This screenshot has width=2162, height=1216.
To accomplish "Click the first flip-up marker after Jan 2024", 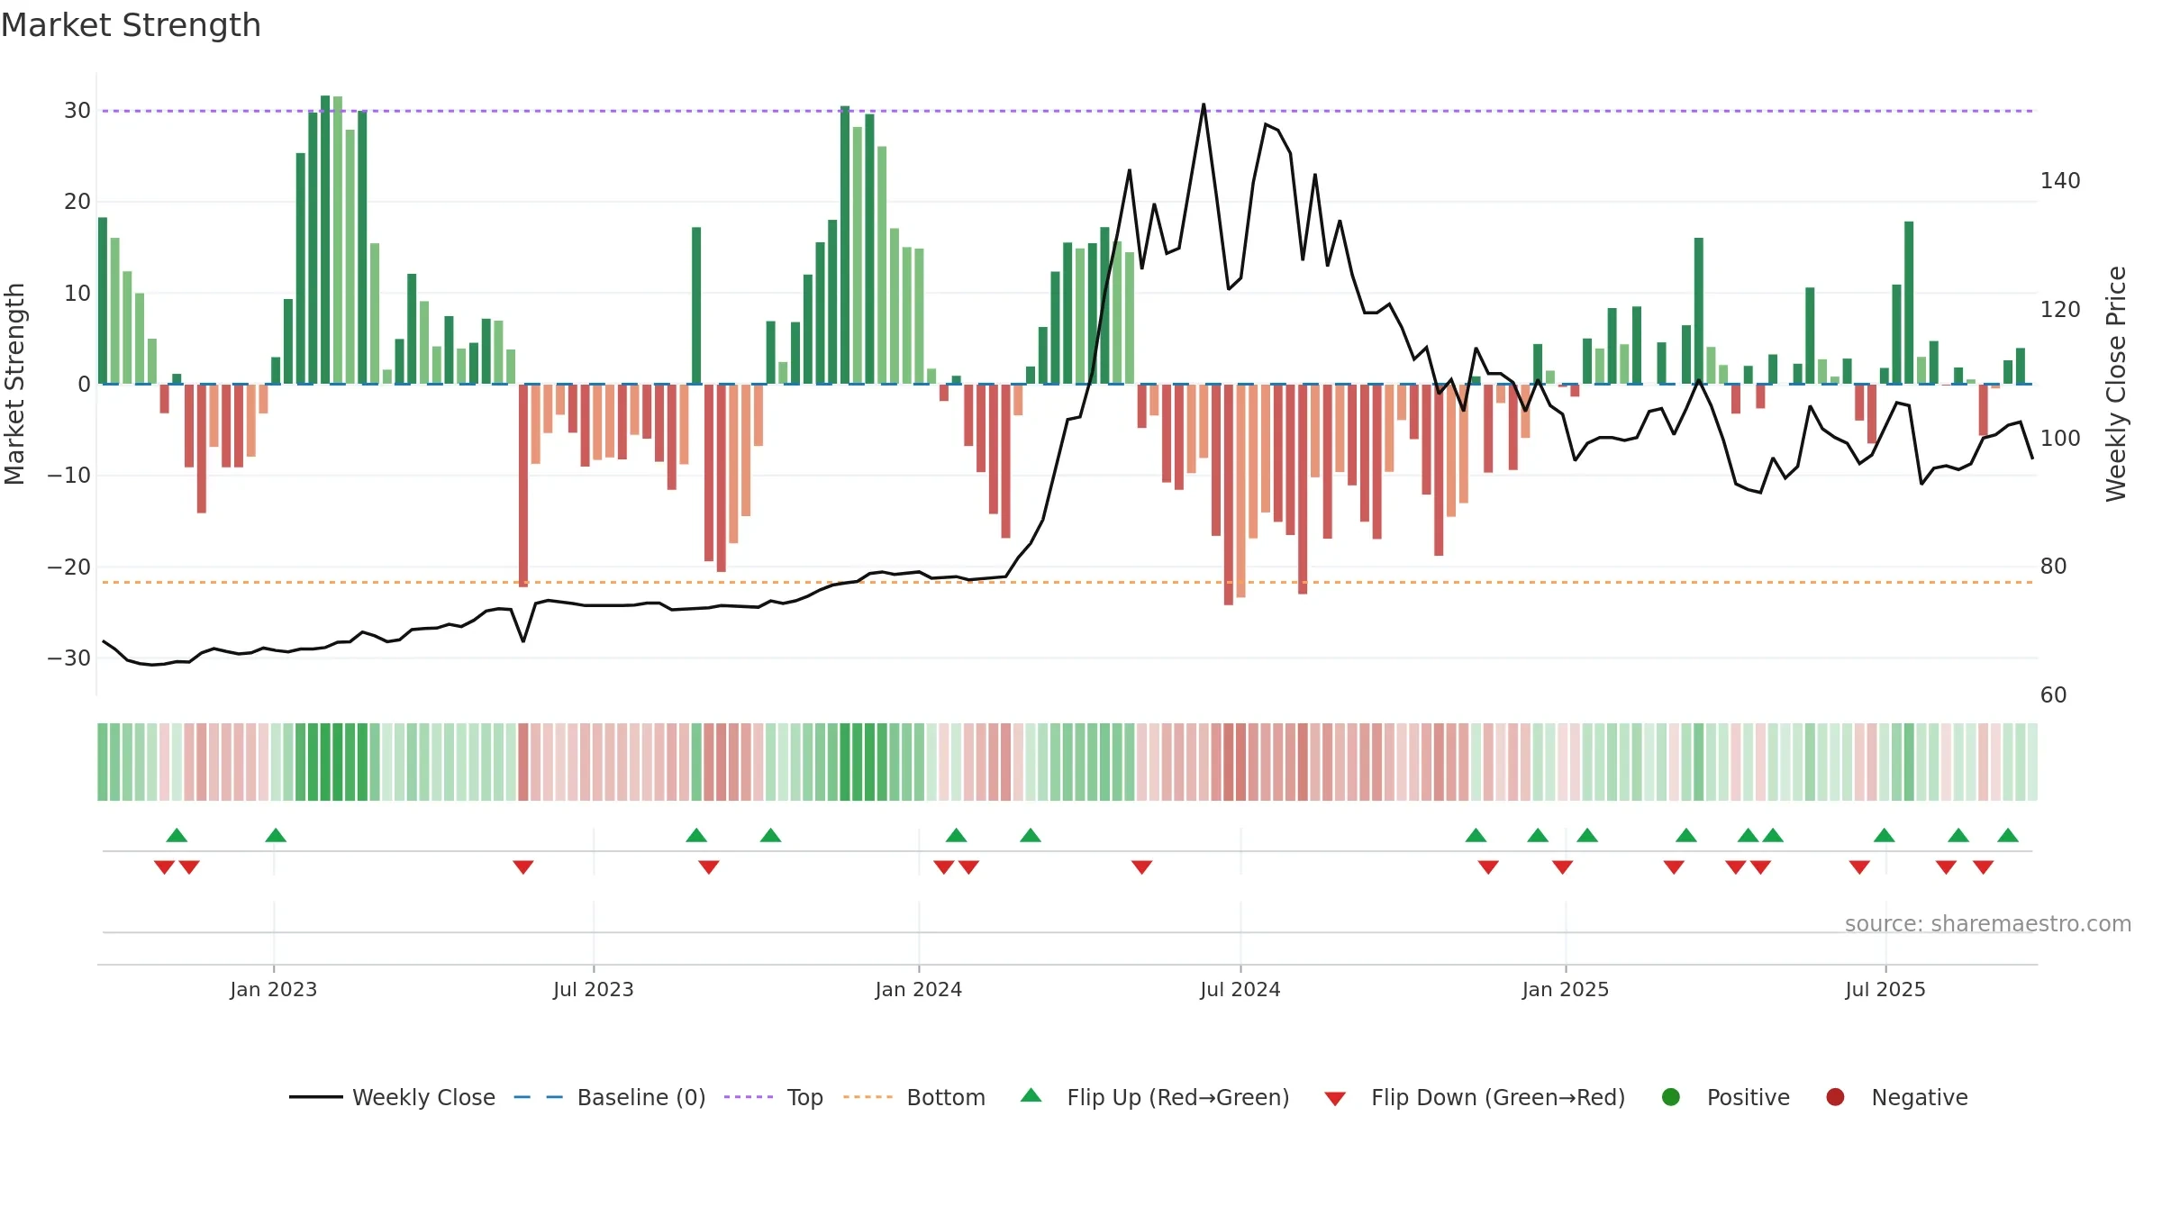I will 957,835.
